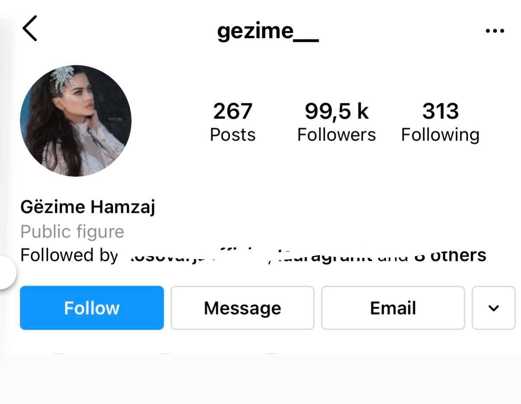Show the 8 others mutual followers

pyautogui.click(x=451, y=255)
